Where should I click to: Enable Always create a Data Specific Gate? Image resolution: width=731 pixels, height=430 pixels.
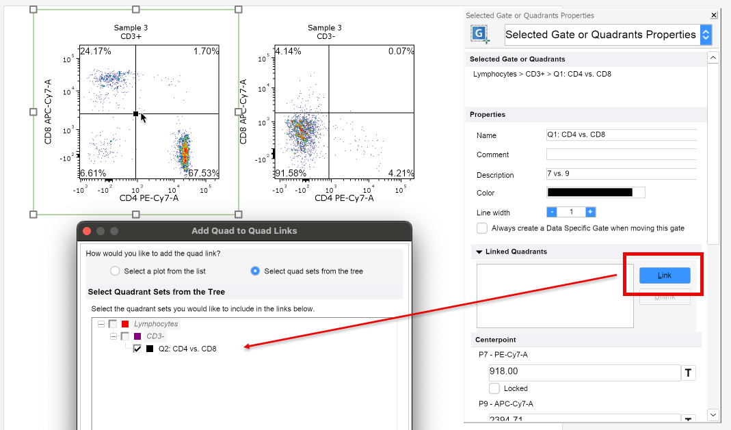tap(483, 228)
